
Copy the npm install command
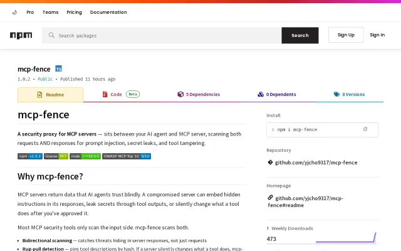(365, 129)
